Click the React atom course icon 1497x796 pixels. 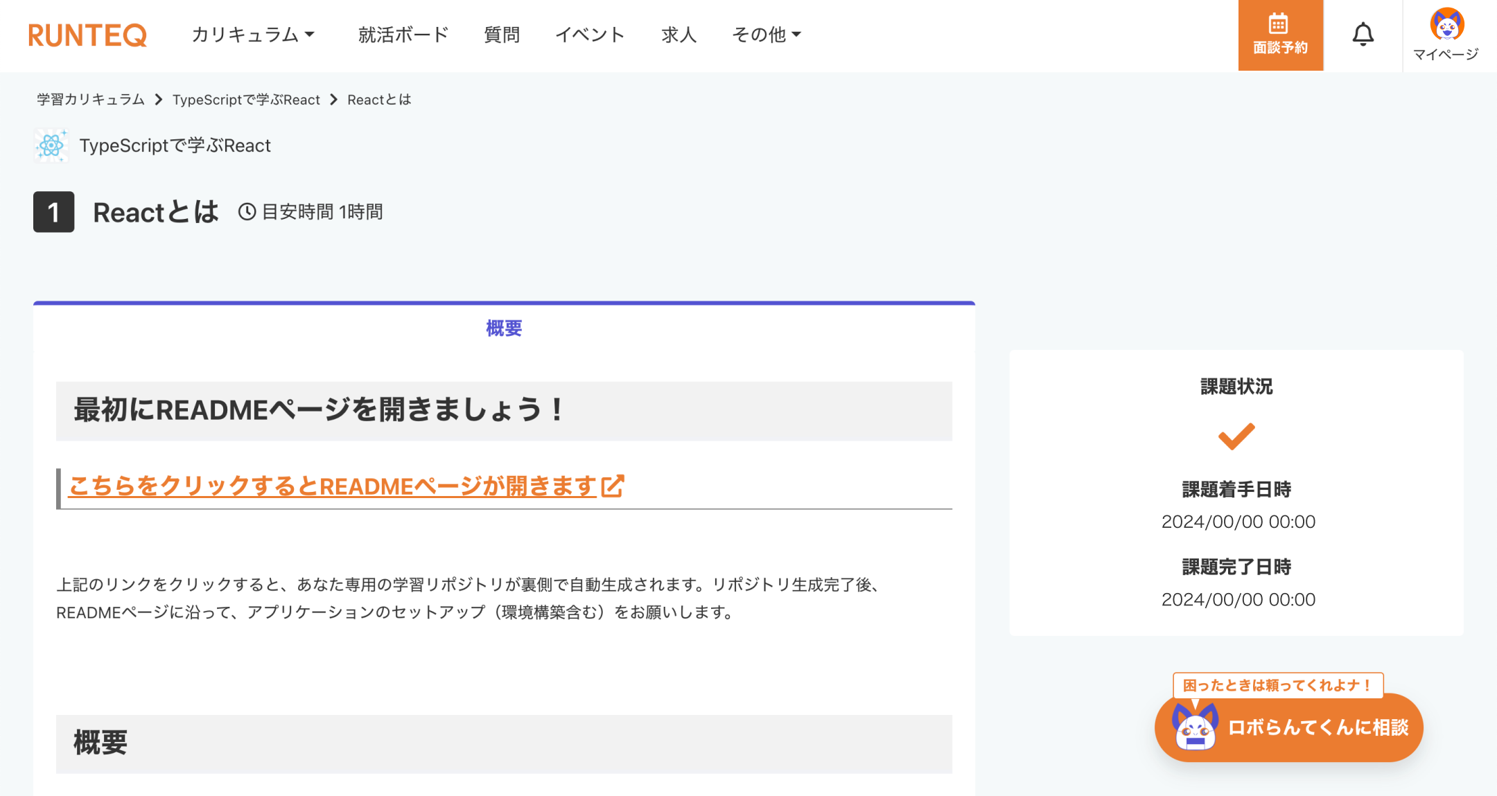51,145
